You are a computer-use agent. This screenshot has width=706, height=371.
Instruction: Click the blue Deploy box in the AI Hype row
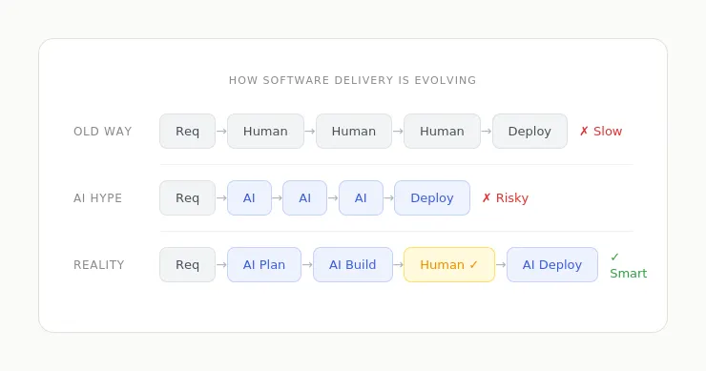[x=432, y=198]
